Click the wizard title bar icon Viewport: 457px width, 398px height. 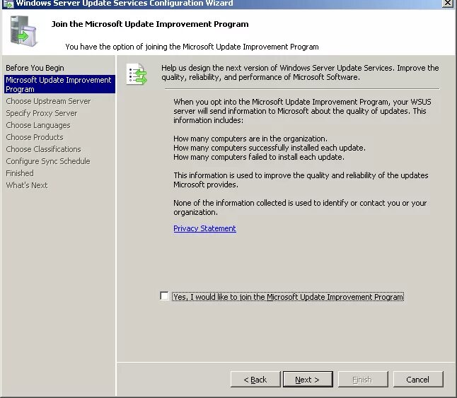click(x=8, y=4)
